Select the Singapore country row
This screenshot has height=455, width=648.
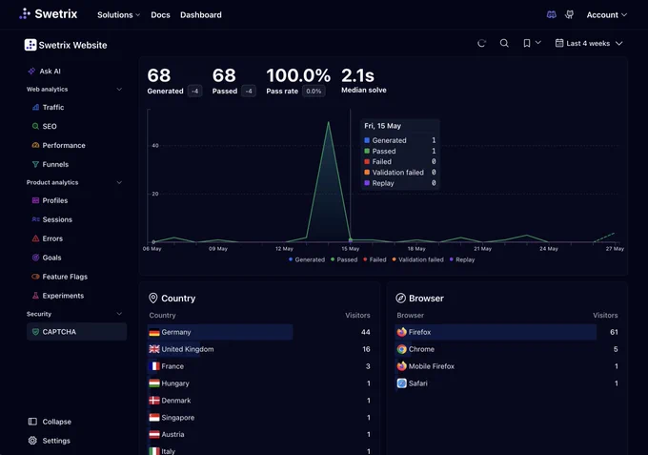point(259,418)
